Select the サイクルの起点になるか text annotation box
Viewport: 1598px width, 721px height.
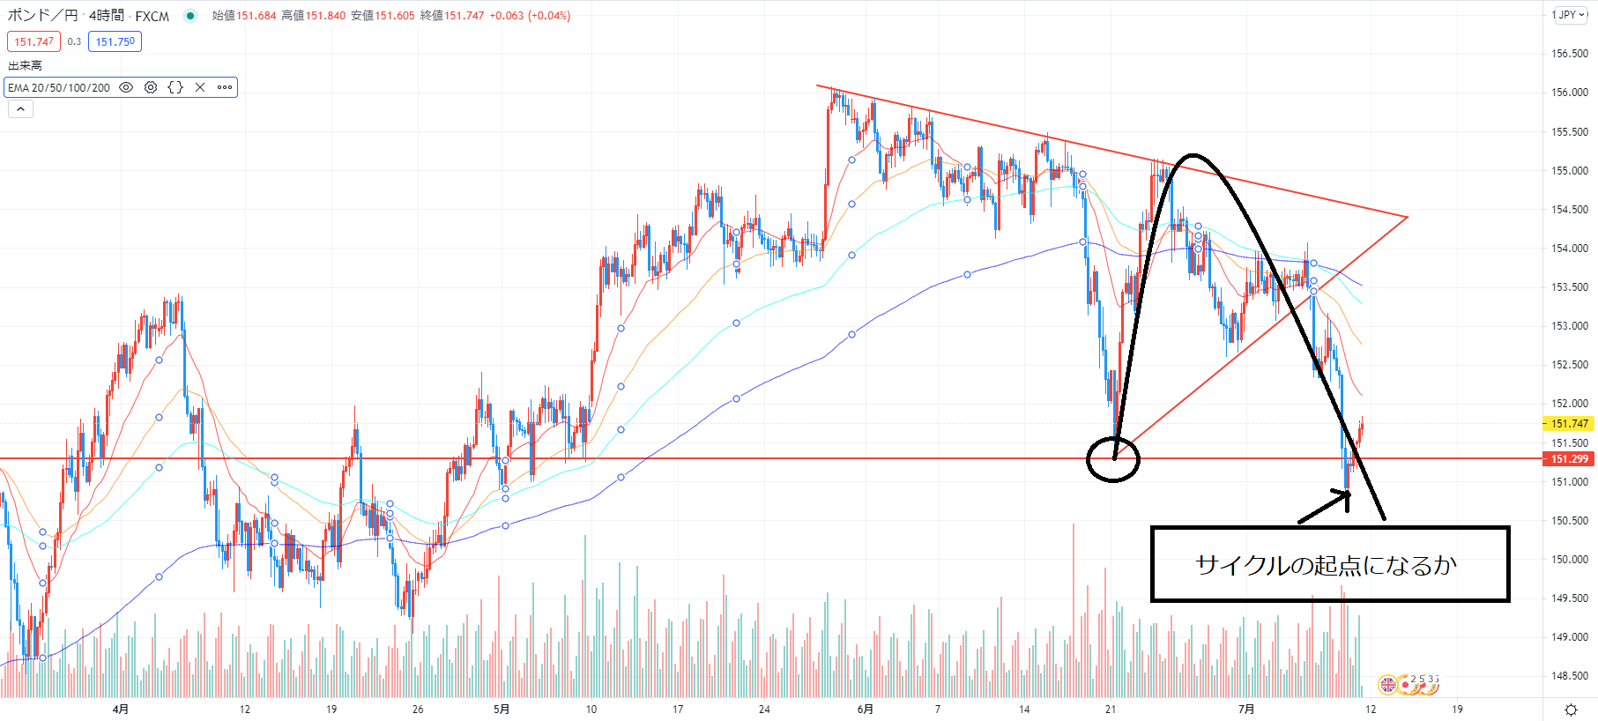tap(1330, 564)
